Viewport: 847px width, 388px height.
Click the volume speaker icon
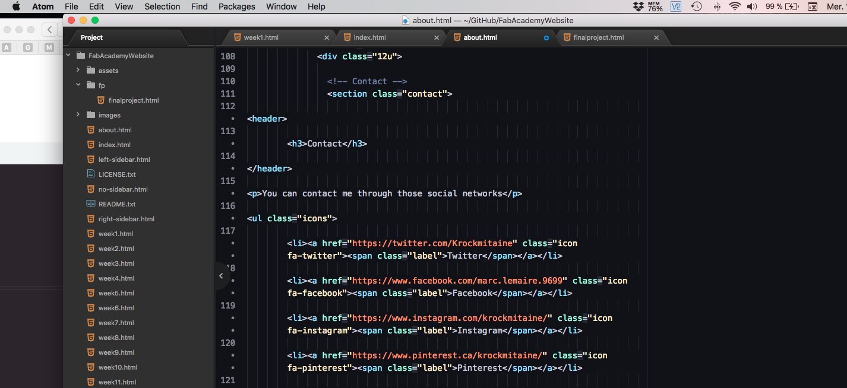pyautogui.click(x=752, y=7)
